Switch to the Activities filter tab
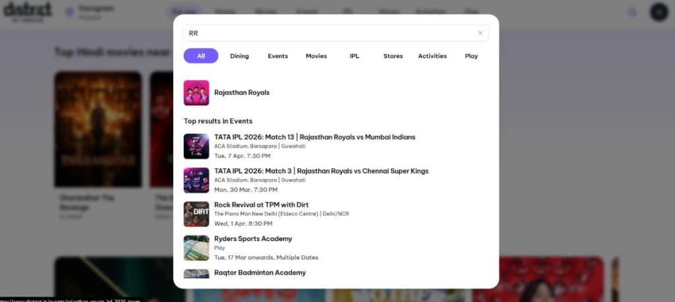Screen dimensions: 675x302 coord(432,56)
